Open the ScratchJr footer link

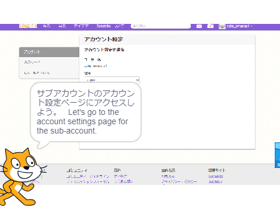tap(215, 181)
